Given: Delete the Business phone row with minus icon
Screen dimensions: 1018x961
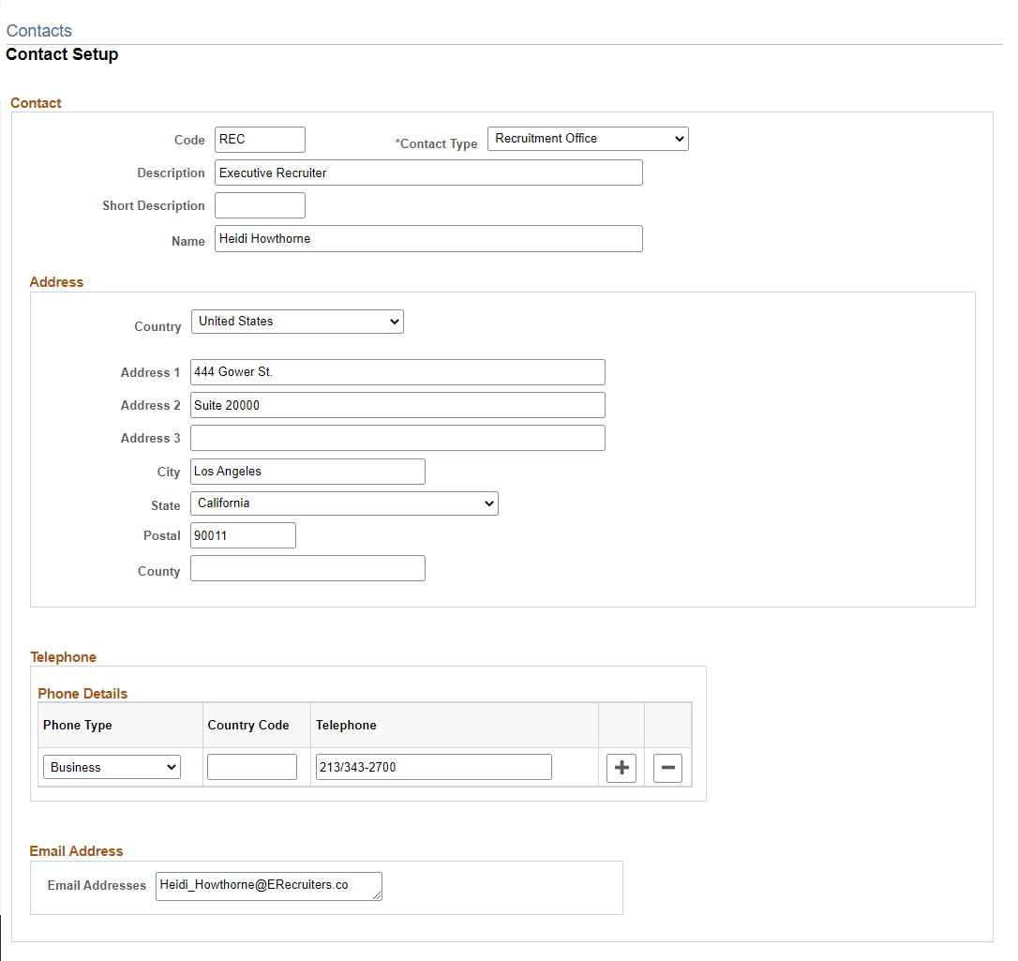Looking at the screenshot, I should [x=667, y=767].
